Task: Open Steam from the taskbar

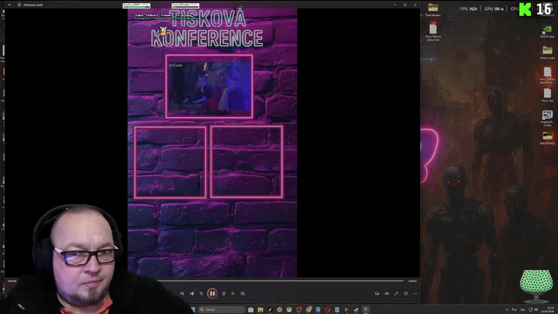Action: [x=356, y=310]
